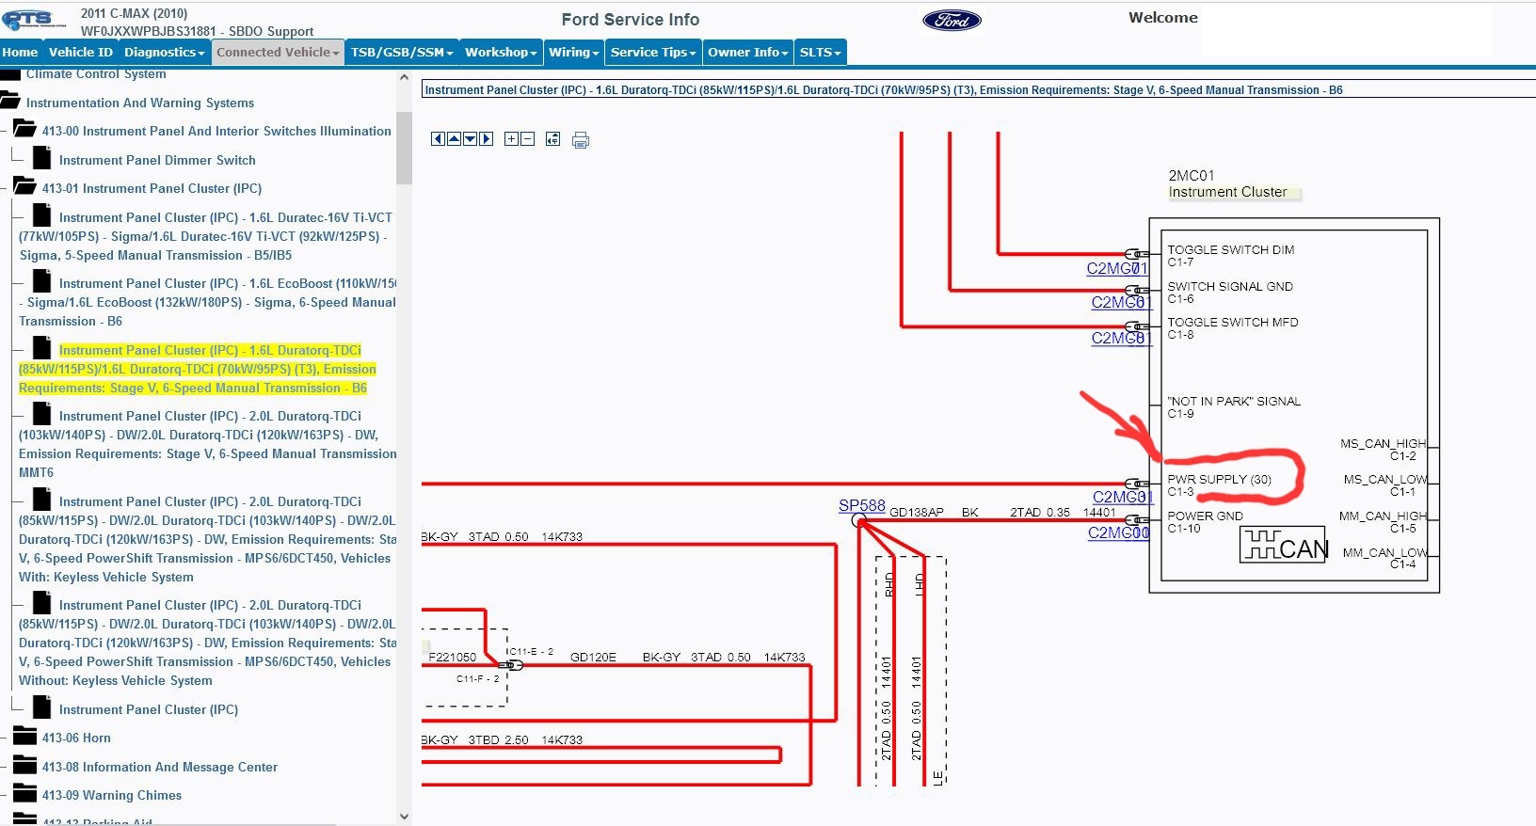
Task: Zoom in on the wiring diagram
Action: [x=511, y=139]
